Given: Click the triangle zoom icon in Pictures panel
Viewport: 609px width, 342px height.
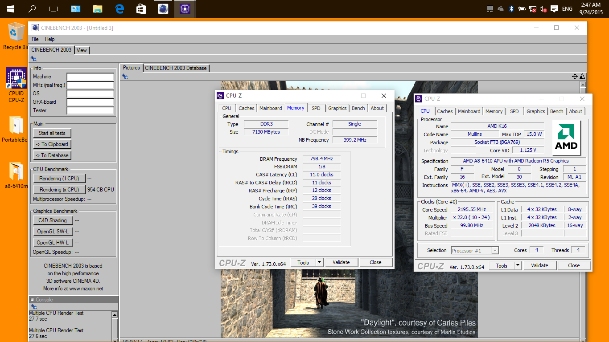Looking at the screenshot, I should [x=582, y=77].
